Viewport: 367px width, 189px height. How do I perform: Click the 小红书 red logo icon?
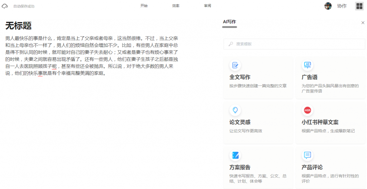point(307,110)
